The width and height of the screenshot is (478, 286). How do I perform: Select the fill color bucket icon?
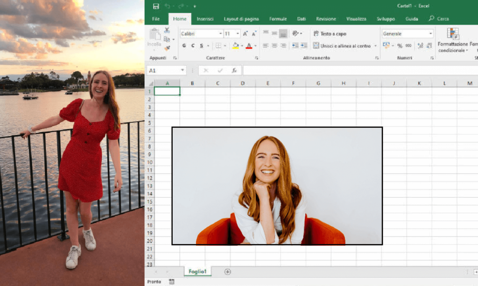[x=236, y=45]
